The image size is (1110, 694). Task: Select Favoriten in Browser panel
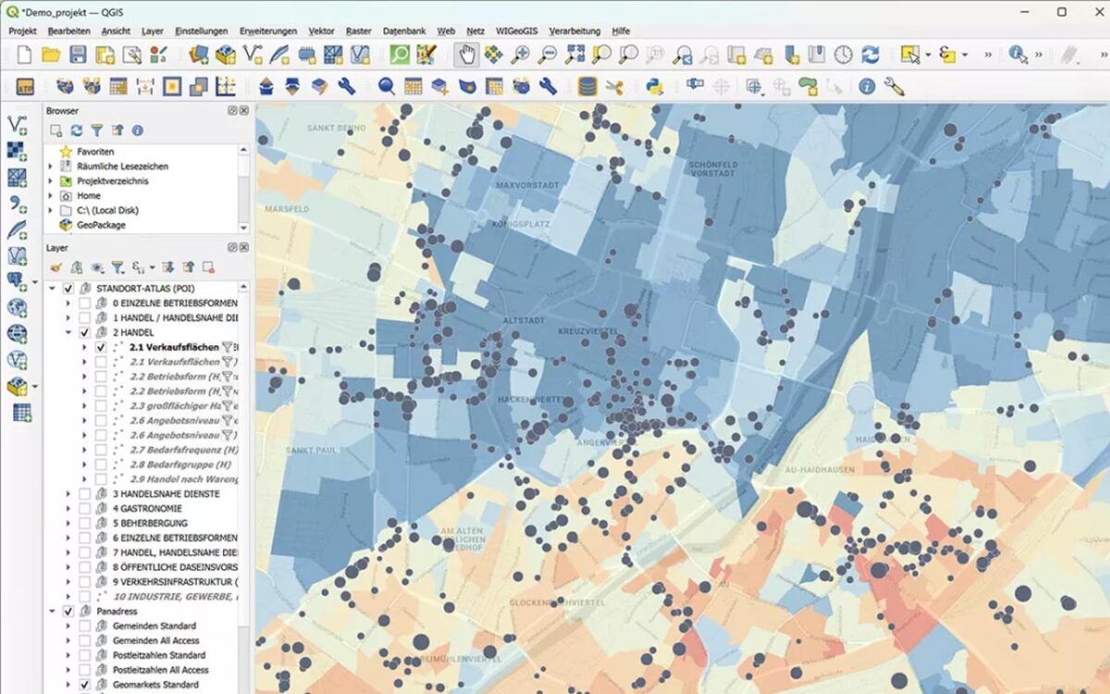pyautogui.click(x=96, y=152)
